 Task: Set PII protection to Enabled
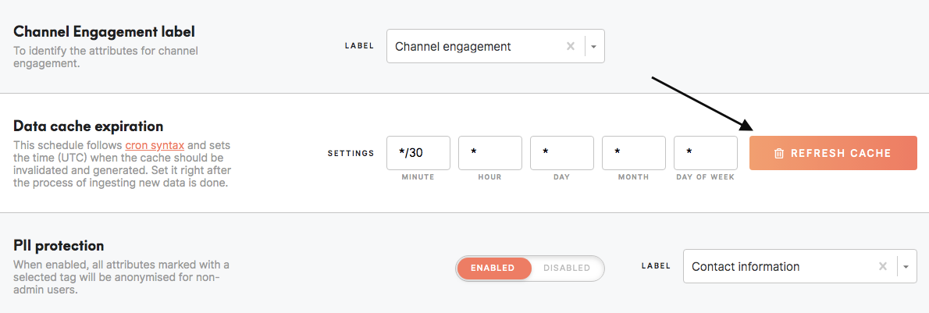pyautogui.click(x=493, y=268)
